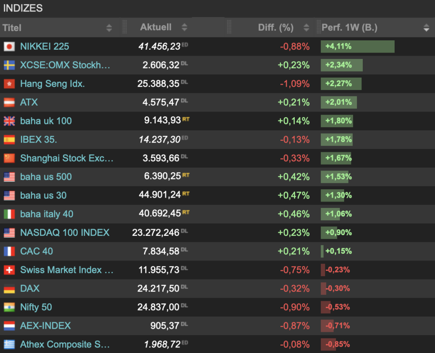The height and width of the screenshot is (353, 435).
Task: Click the India flag icon beside Nifty 50
Action: click(x=9, y=307)
